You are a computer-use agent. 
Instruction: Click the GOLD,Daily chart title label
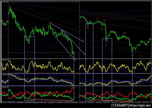[x=5, y=2]
